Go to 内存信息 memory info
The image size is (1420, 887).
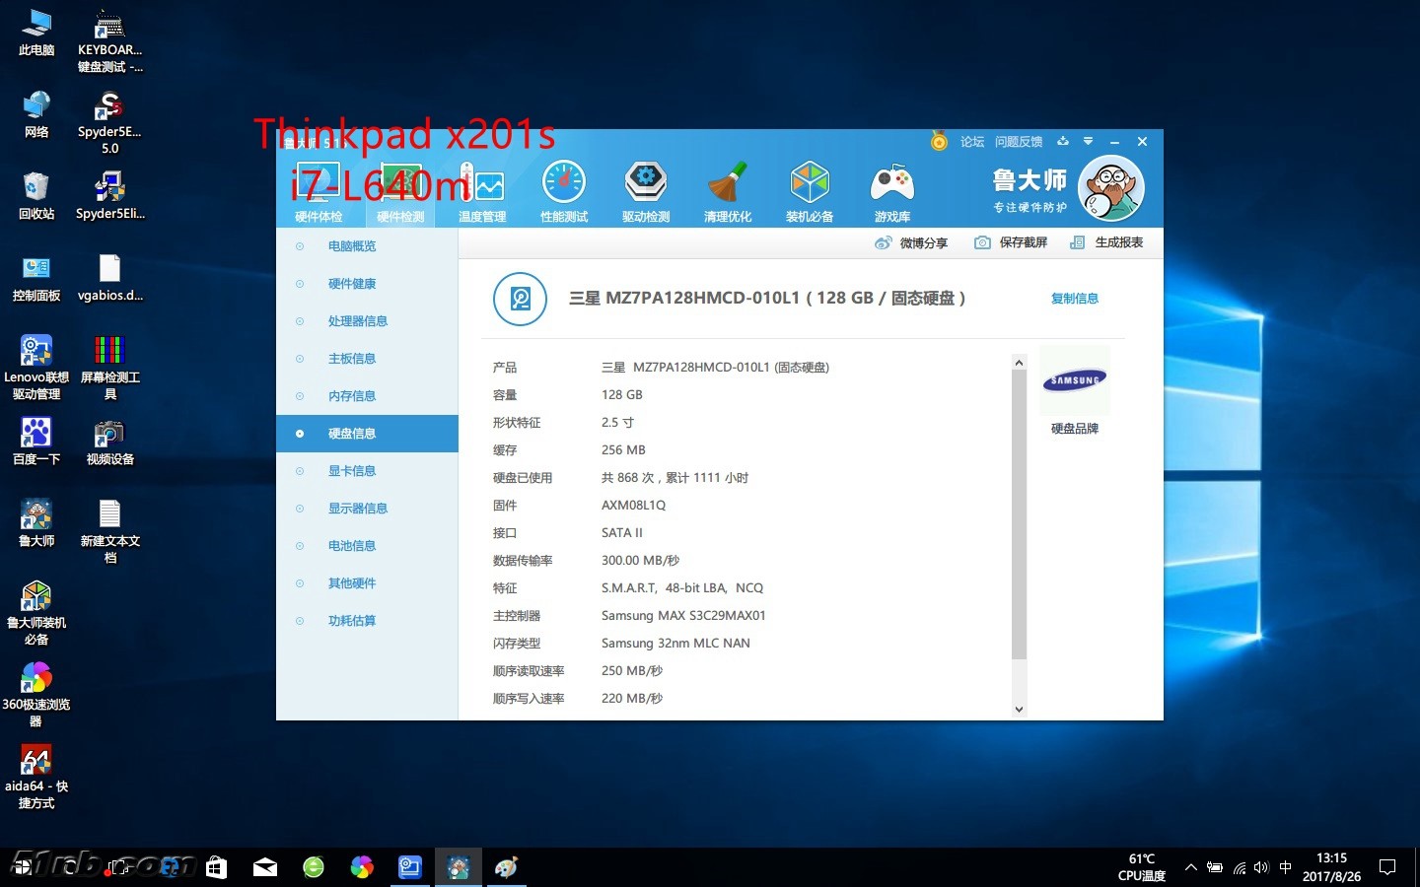pos(351,396)
